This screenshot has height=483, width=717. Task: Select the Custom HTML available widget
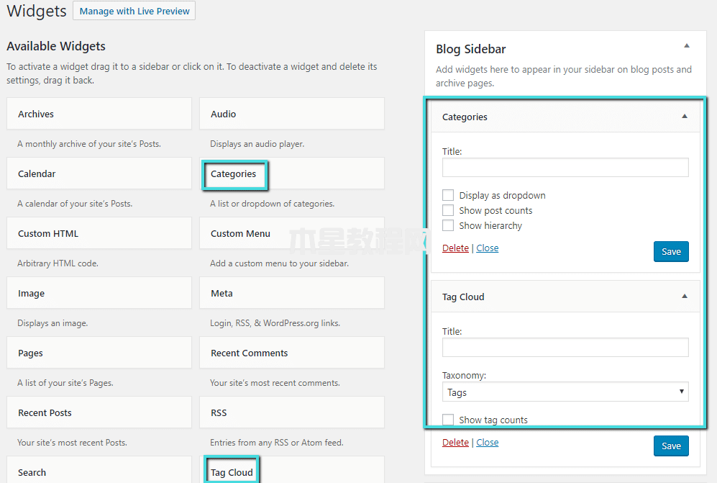tap(99, 233)
